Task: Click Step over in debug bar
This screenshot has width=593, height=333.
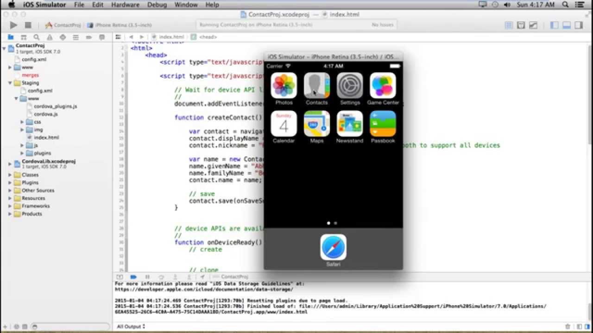Action: [x=161, y=277]
